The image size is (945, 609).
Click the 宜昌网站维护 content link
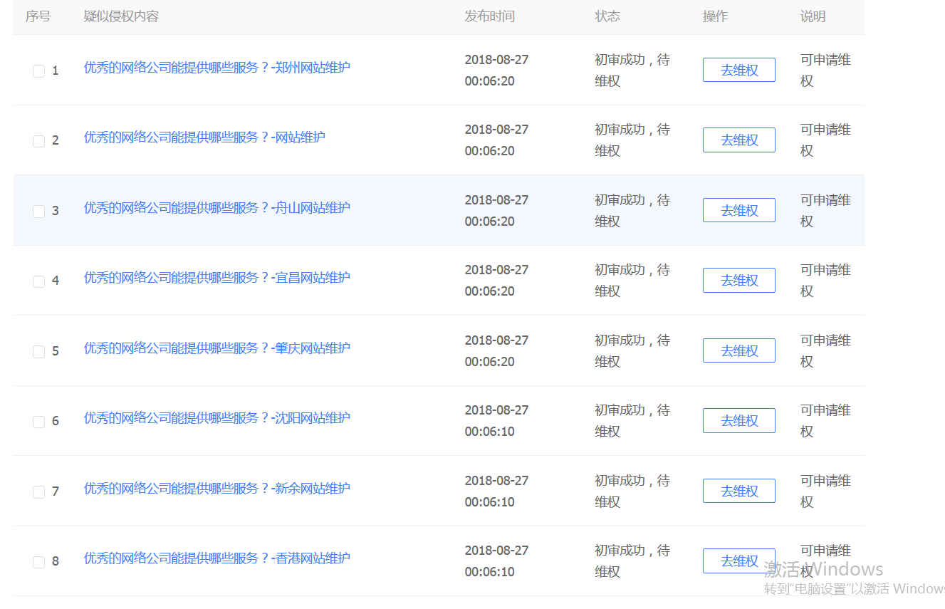point(216,278)
